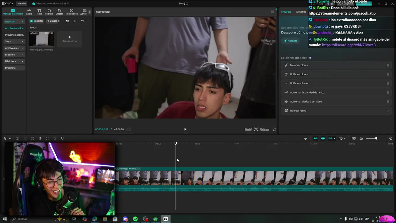Select the Archivos multimedia top tab
The image size is (396, 223).
pyautogui.click(x=13, y=12)
